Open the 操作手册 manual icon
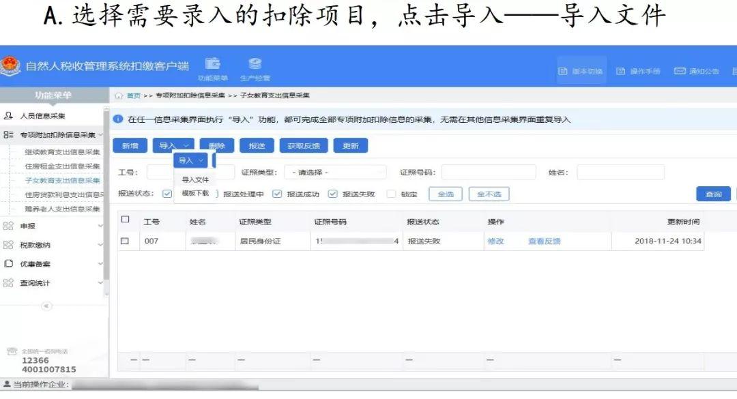This screenshot has width=737, height=399. [621, 71]
